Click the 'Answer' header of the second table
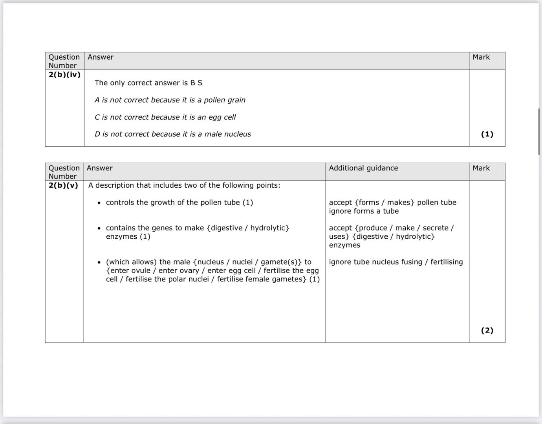 (x=100, y=168)
